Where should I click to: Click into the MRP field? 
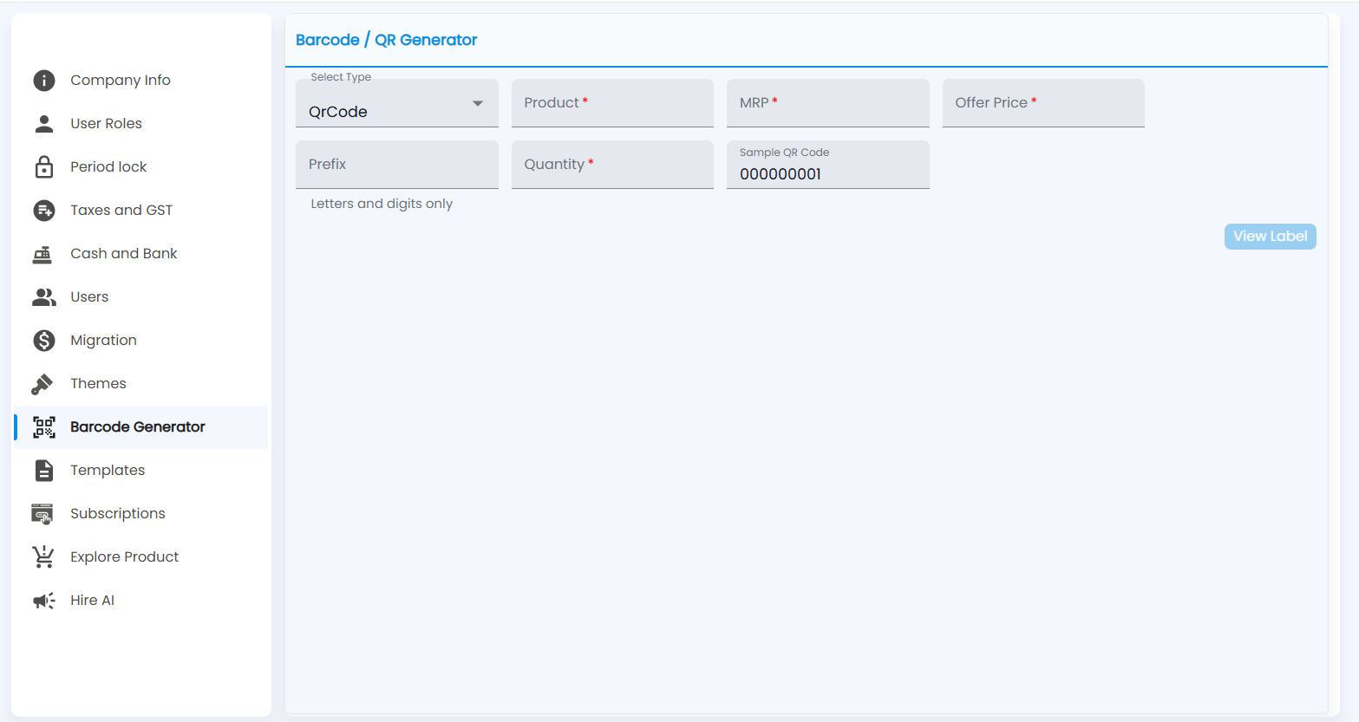tap(828, 103)
